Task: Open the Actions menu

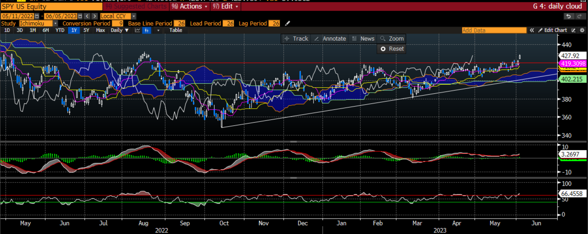Action: 190,6
